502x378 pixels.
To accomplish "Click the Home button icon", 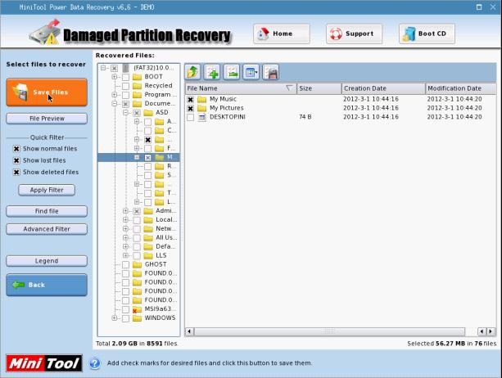I will click(264, 34).
